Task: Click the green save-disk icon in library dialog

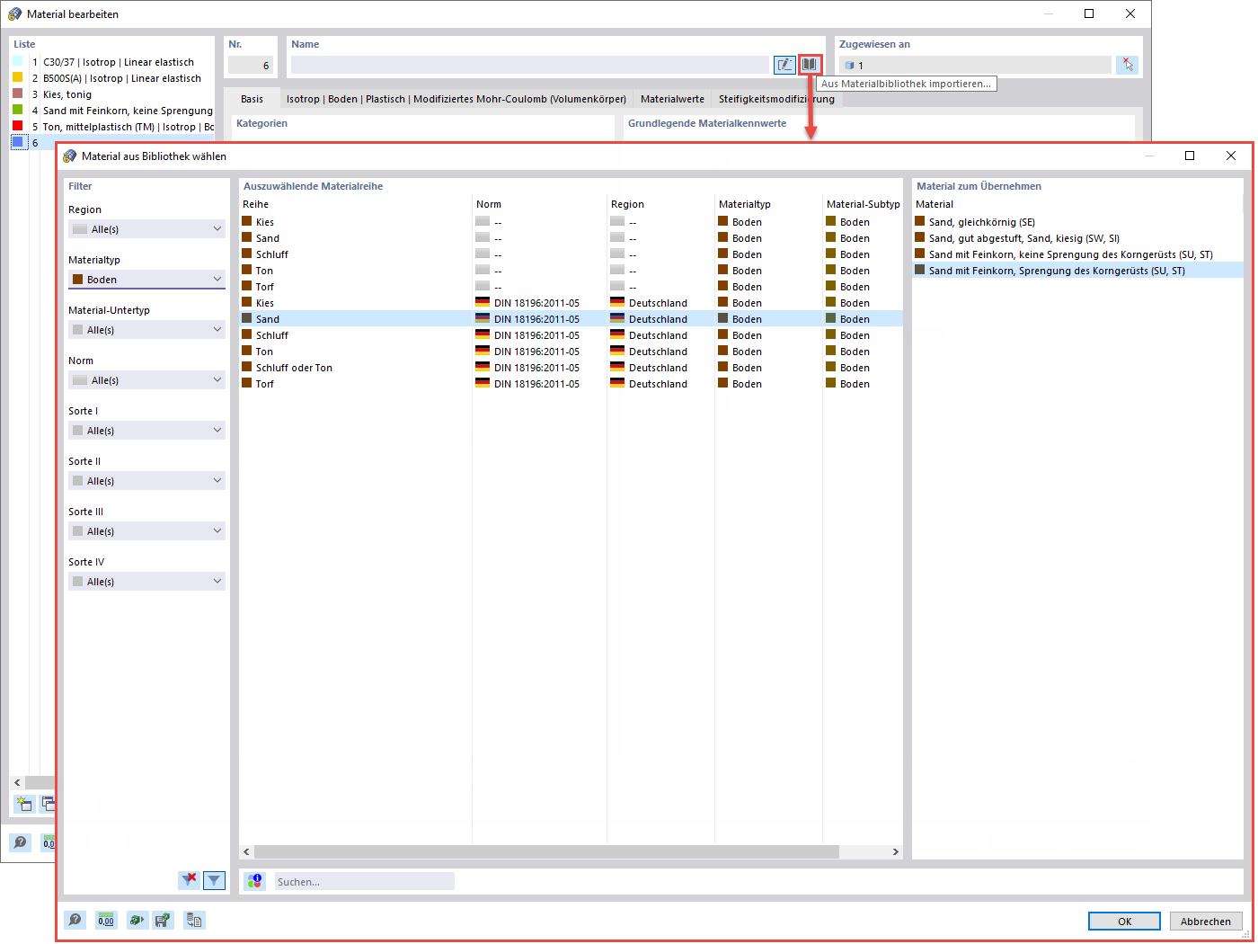Action: click(163, 920)
